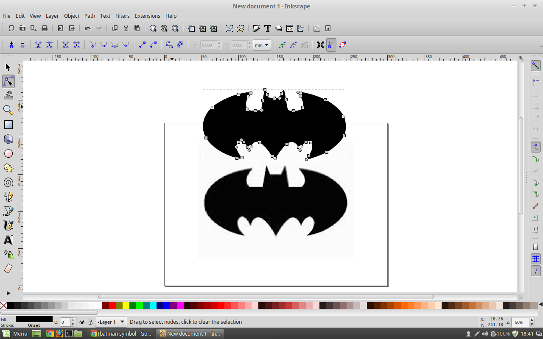Screen dimensions: 543x339
Task: Click Insert new nodes plus icon
Action: click(x=11, y=44)
